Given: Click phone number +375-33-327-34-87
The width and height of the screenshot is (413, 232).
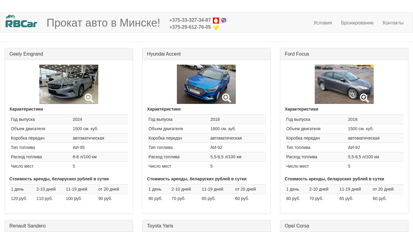Looking at the screenshot, I should pos(190,20).
